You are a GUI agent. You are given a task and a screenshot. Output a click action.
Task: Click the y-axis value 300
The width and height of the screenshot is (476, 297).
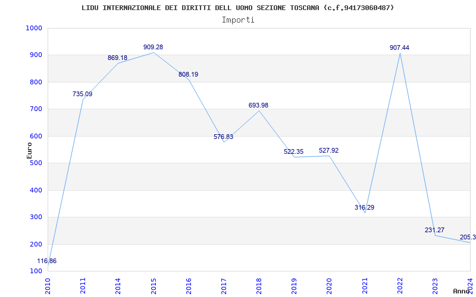[36, 217]
